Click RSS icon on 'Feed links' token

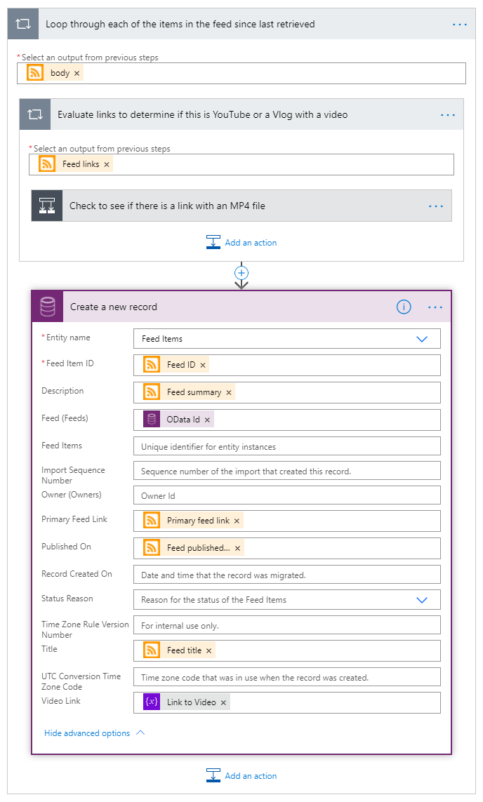[47, 163]
